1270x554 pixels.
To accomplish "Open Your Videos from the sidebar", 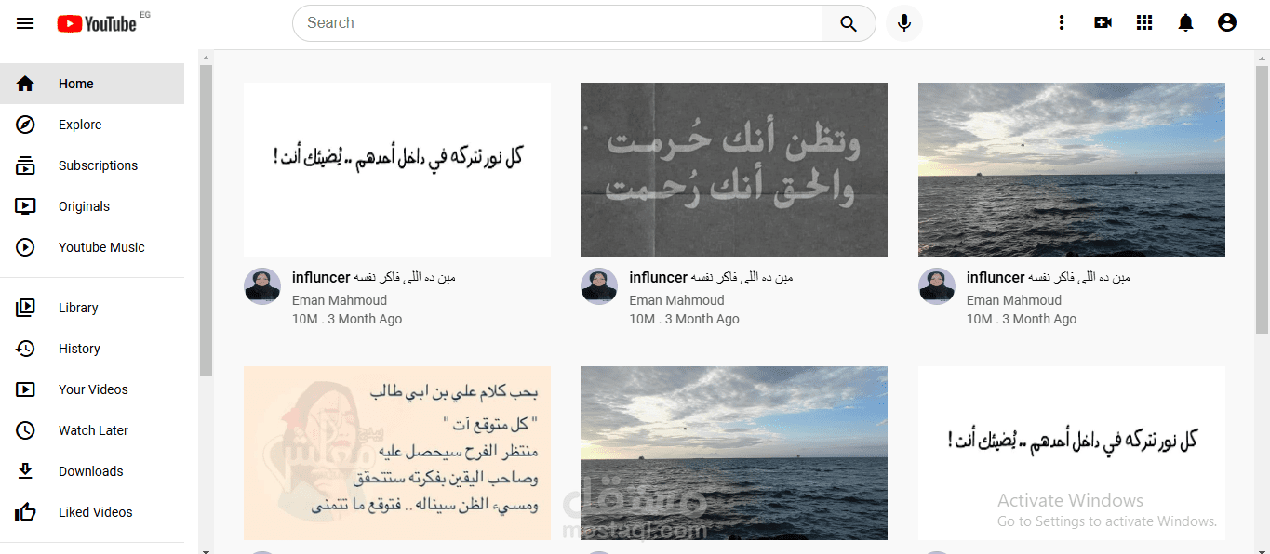I will (x=26, y=389).
